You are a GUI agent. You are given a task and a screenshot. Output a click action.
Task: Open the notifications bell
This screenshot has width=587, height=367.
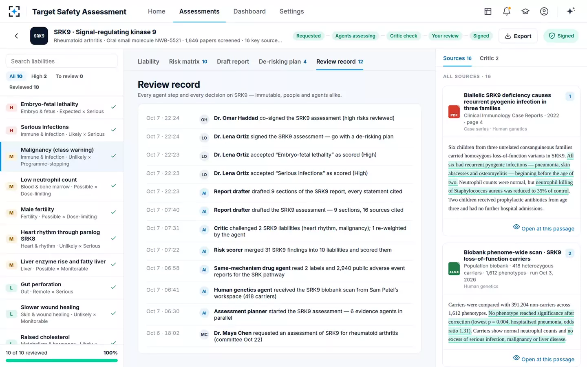(x=507, y=11)
